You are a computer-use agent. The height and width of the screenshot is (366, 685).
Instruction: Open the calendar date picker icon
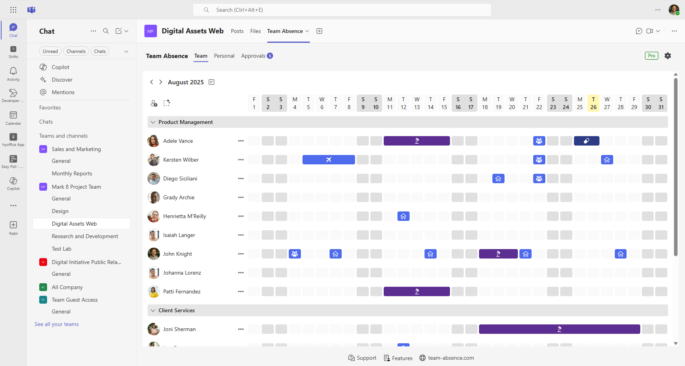[211, 82]
